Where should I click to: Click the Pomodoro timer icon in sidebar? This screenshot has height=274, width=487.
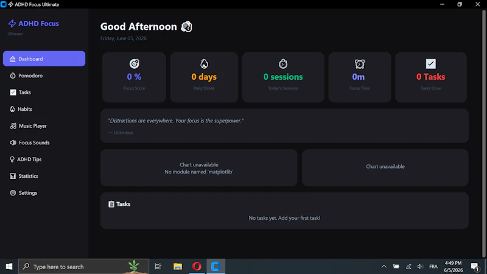point(12,76)
